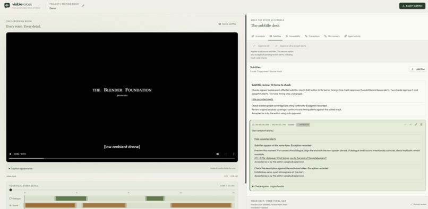Click the single-check approve icon on cue

tap(405, 125)
